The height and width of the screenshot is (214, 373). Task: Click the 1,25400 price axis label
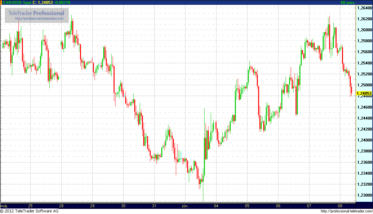tap(365, 63)
